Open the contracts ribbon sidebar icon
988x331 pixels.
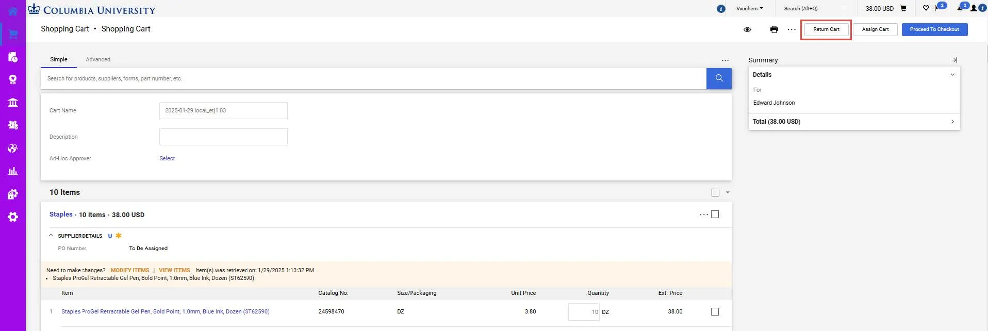[x=13, y=79]
